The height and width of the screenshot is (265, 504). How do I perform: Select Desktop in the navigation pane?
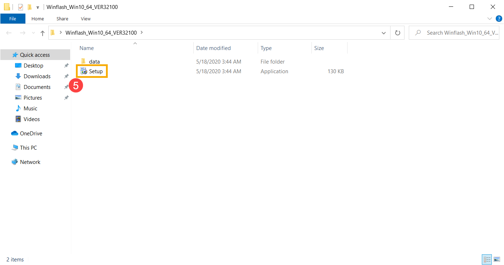[x=33, y=66]
